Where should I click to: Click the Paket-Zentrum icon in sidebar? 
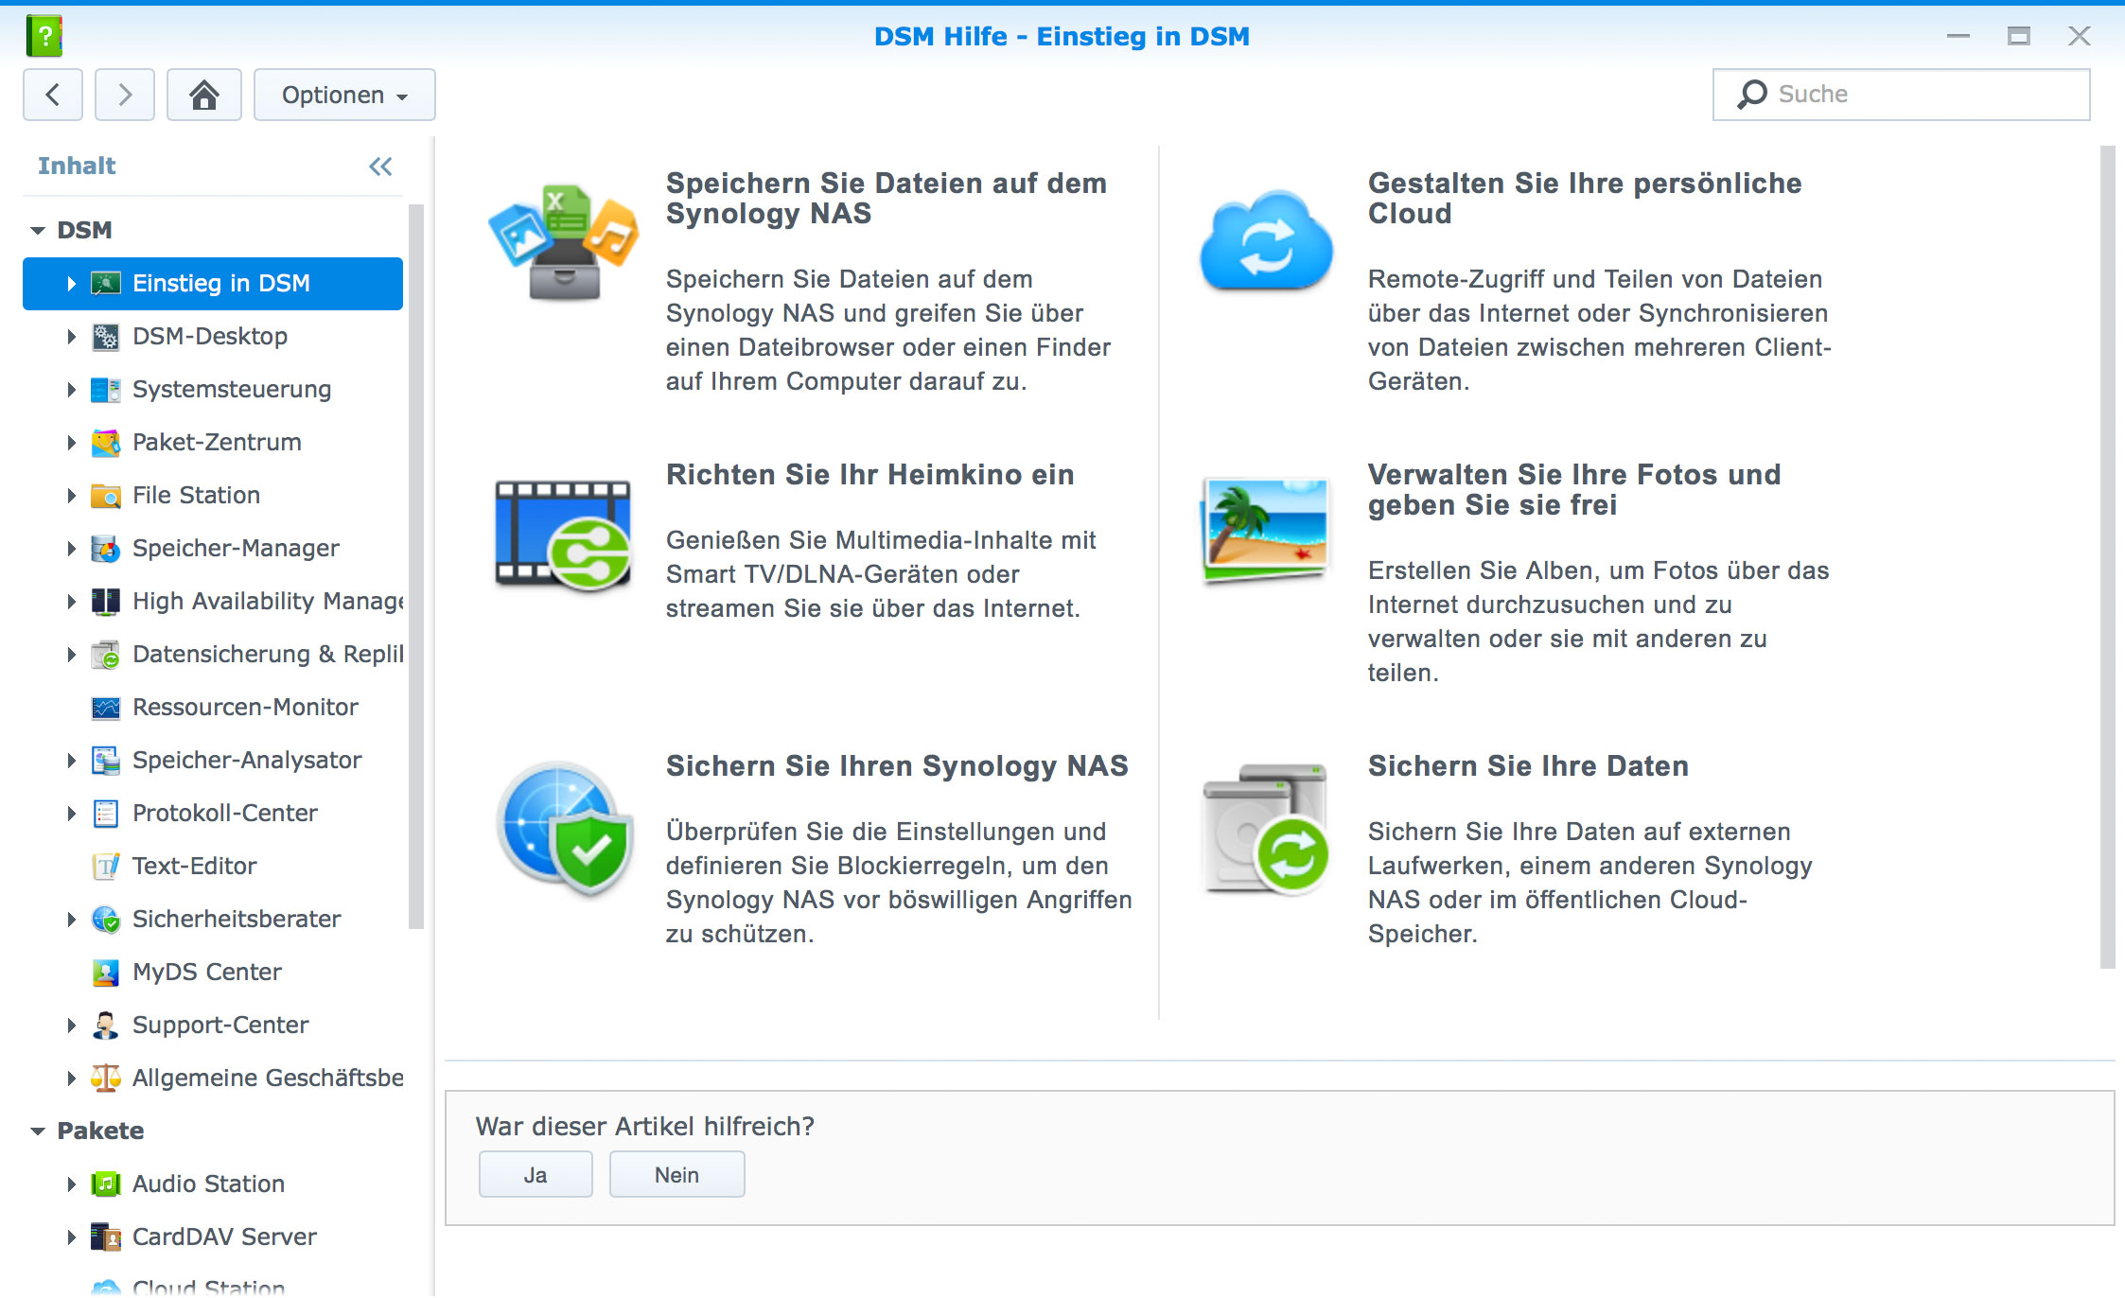106,442
